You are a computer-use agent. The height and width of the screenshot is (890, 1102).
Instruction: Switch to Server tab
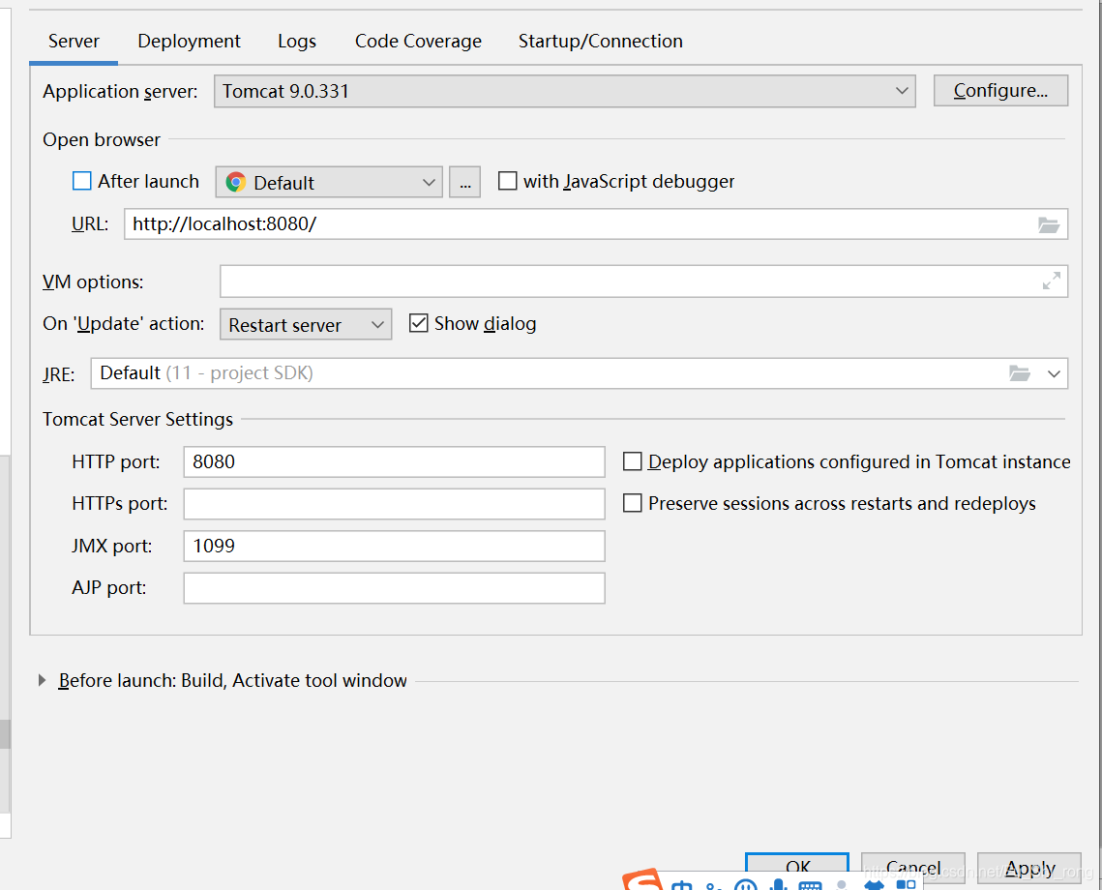[74, 41]
